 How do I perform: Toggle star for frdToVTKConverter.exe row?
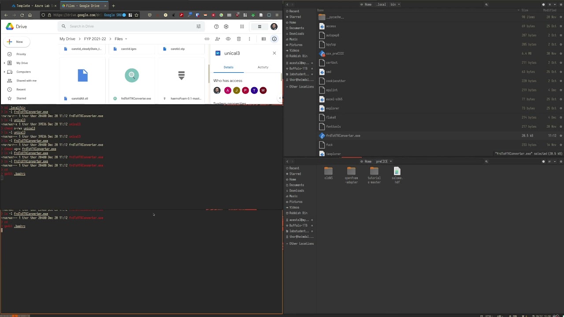click(x=561, y=136)
